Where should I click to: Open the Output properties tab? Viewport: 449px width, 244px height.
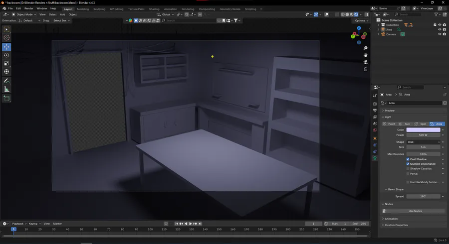[x=375, y=110]
